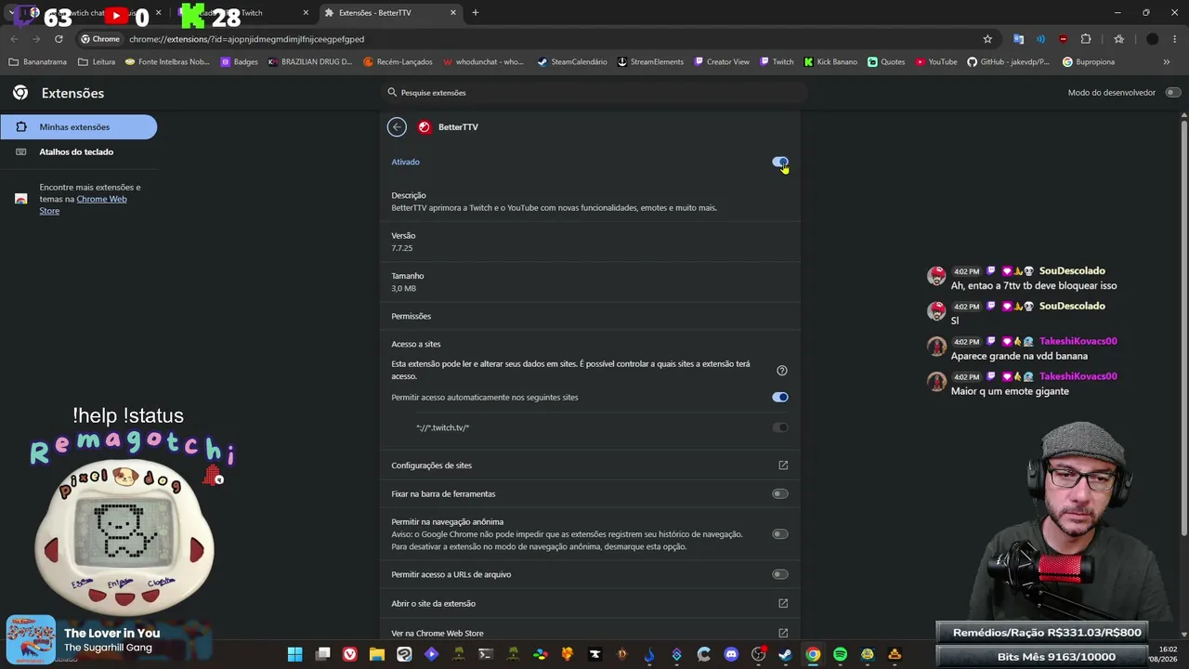1189x669 pixels.
Task: Disable the BetterTTV extension toggle
Action: pos(780,162)
